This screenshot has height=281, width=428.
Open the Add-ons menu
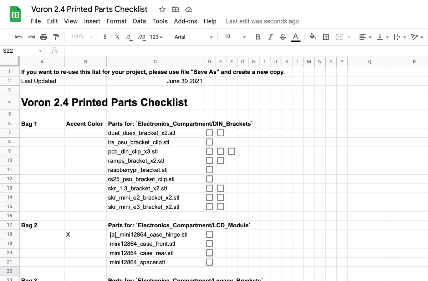tap(185, 21)
